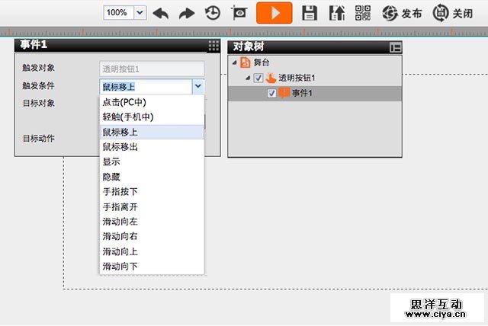Image resolution: width=488 pixels, height=326 pixels.
Task: Save project with the floppy disk icon
Action: [x=310, y=13]
